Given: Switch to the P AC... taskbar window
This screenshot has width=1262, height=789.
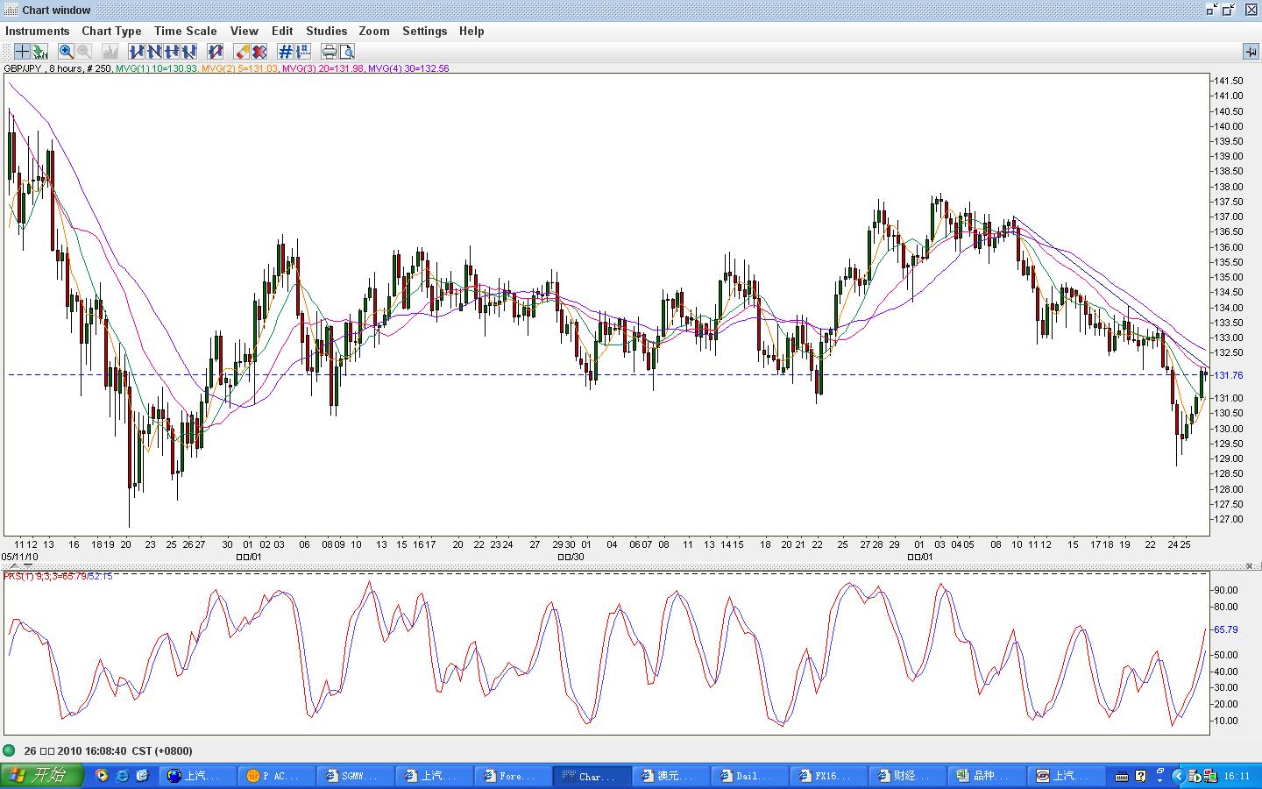Looking at the screenshot, I should pos(276,776).
